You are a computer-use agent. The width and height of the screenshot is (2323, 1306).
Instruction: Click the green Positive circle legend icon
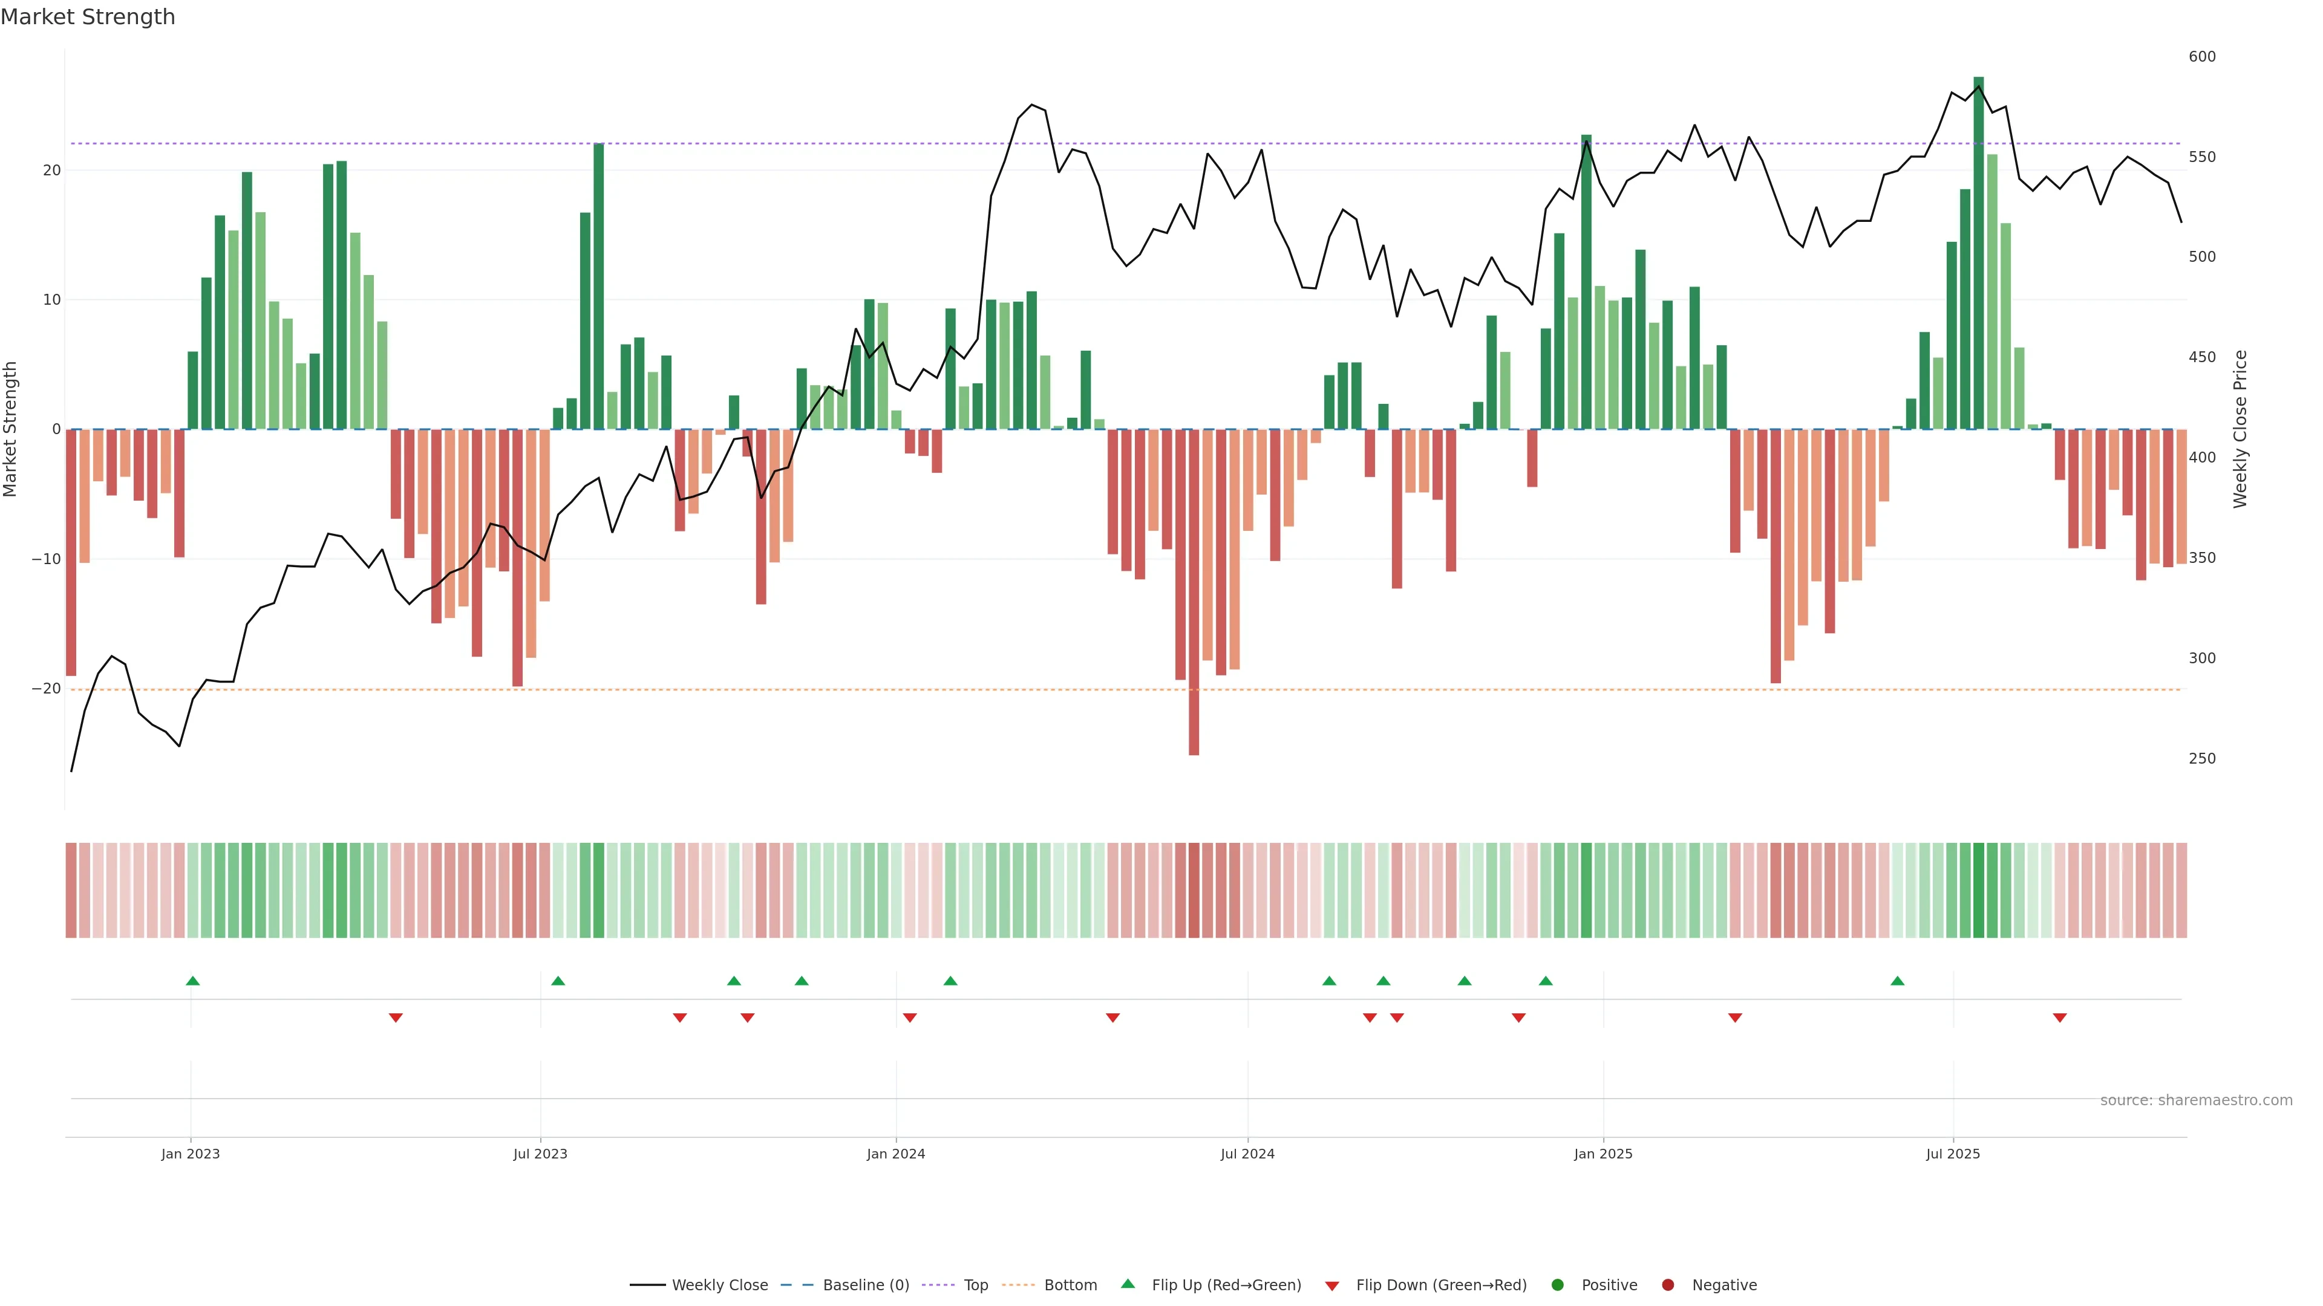(x=1557, y=1284)
